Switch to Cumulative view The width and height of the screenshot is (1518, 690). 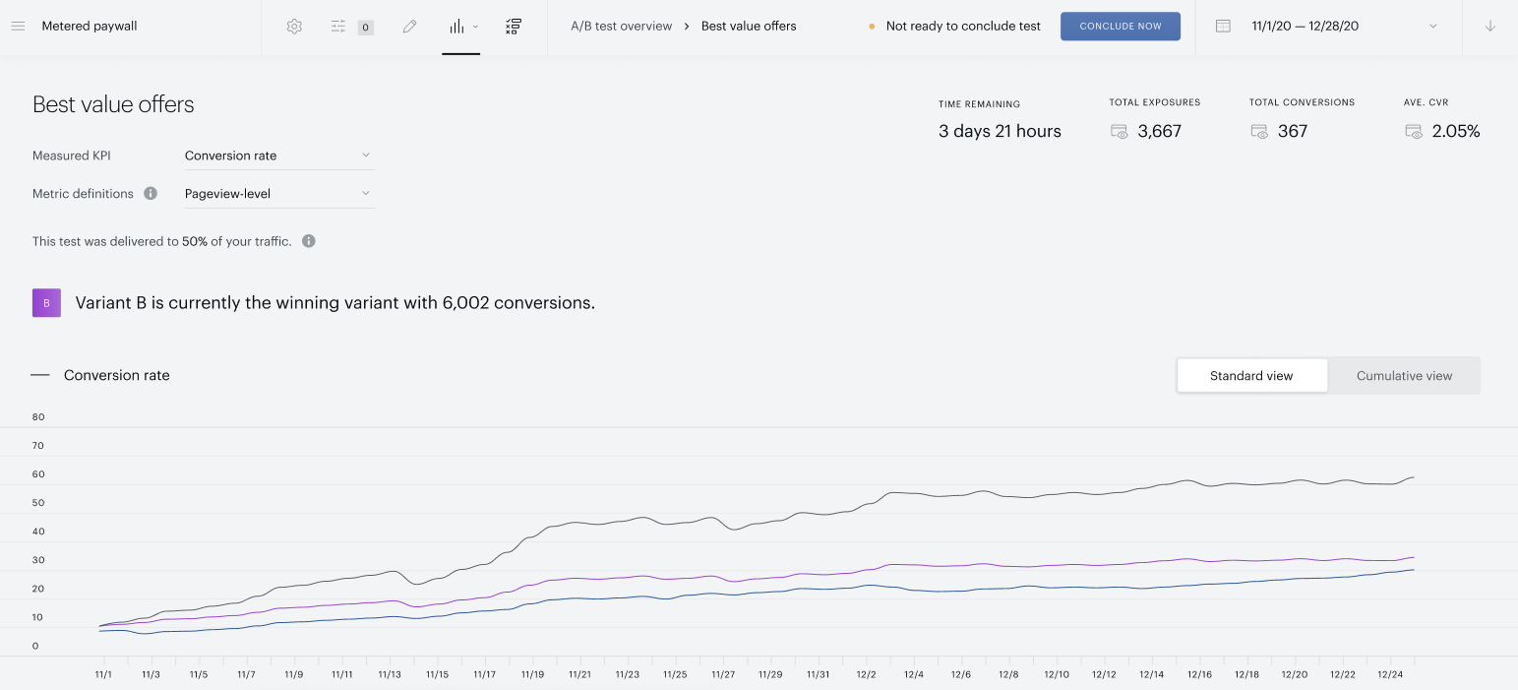point(1404,376)
